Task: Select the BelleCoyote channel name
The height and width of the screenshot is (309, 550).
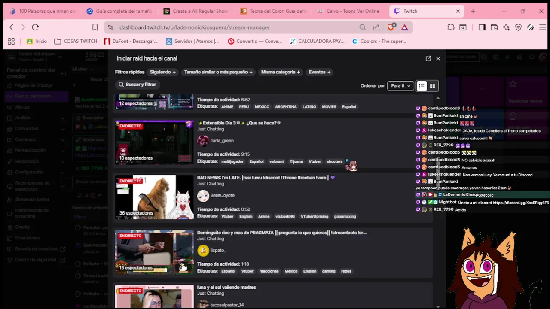Action: coord(222,195)
